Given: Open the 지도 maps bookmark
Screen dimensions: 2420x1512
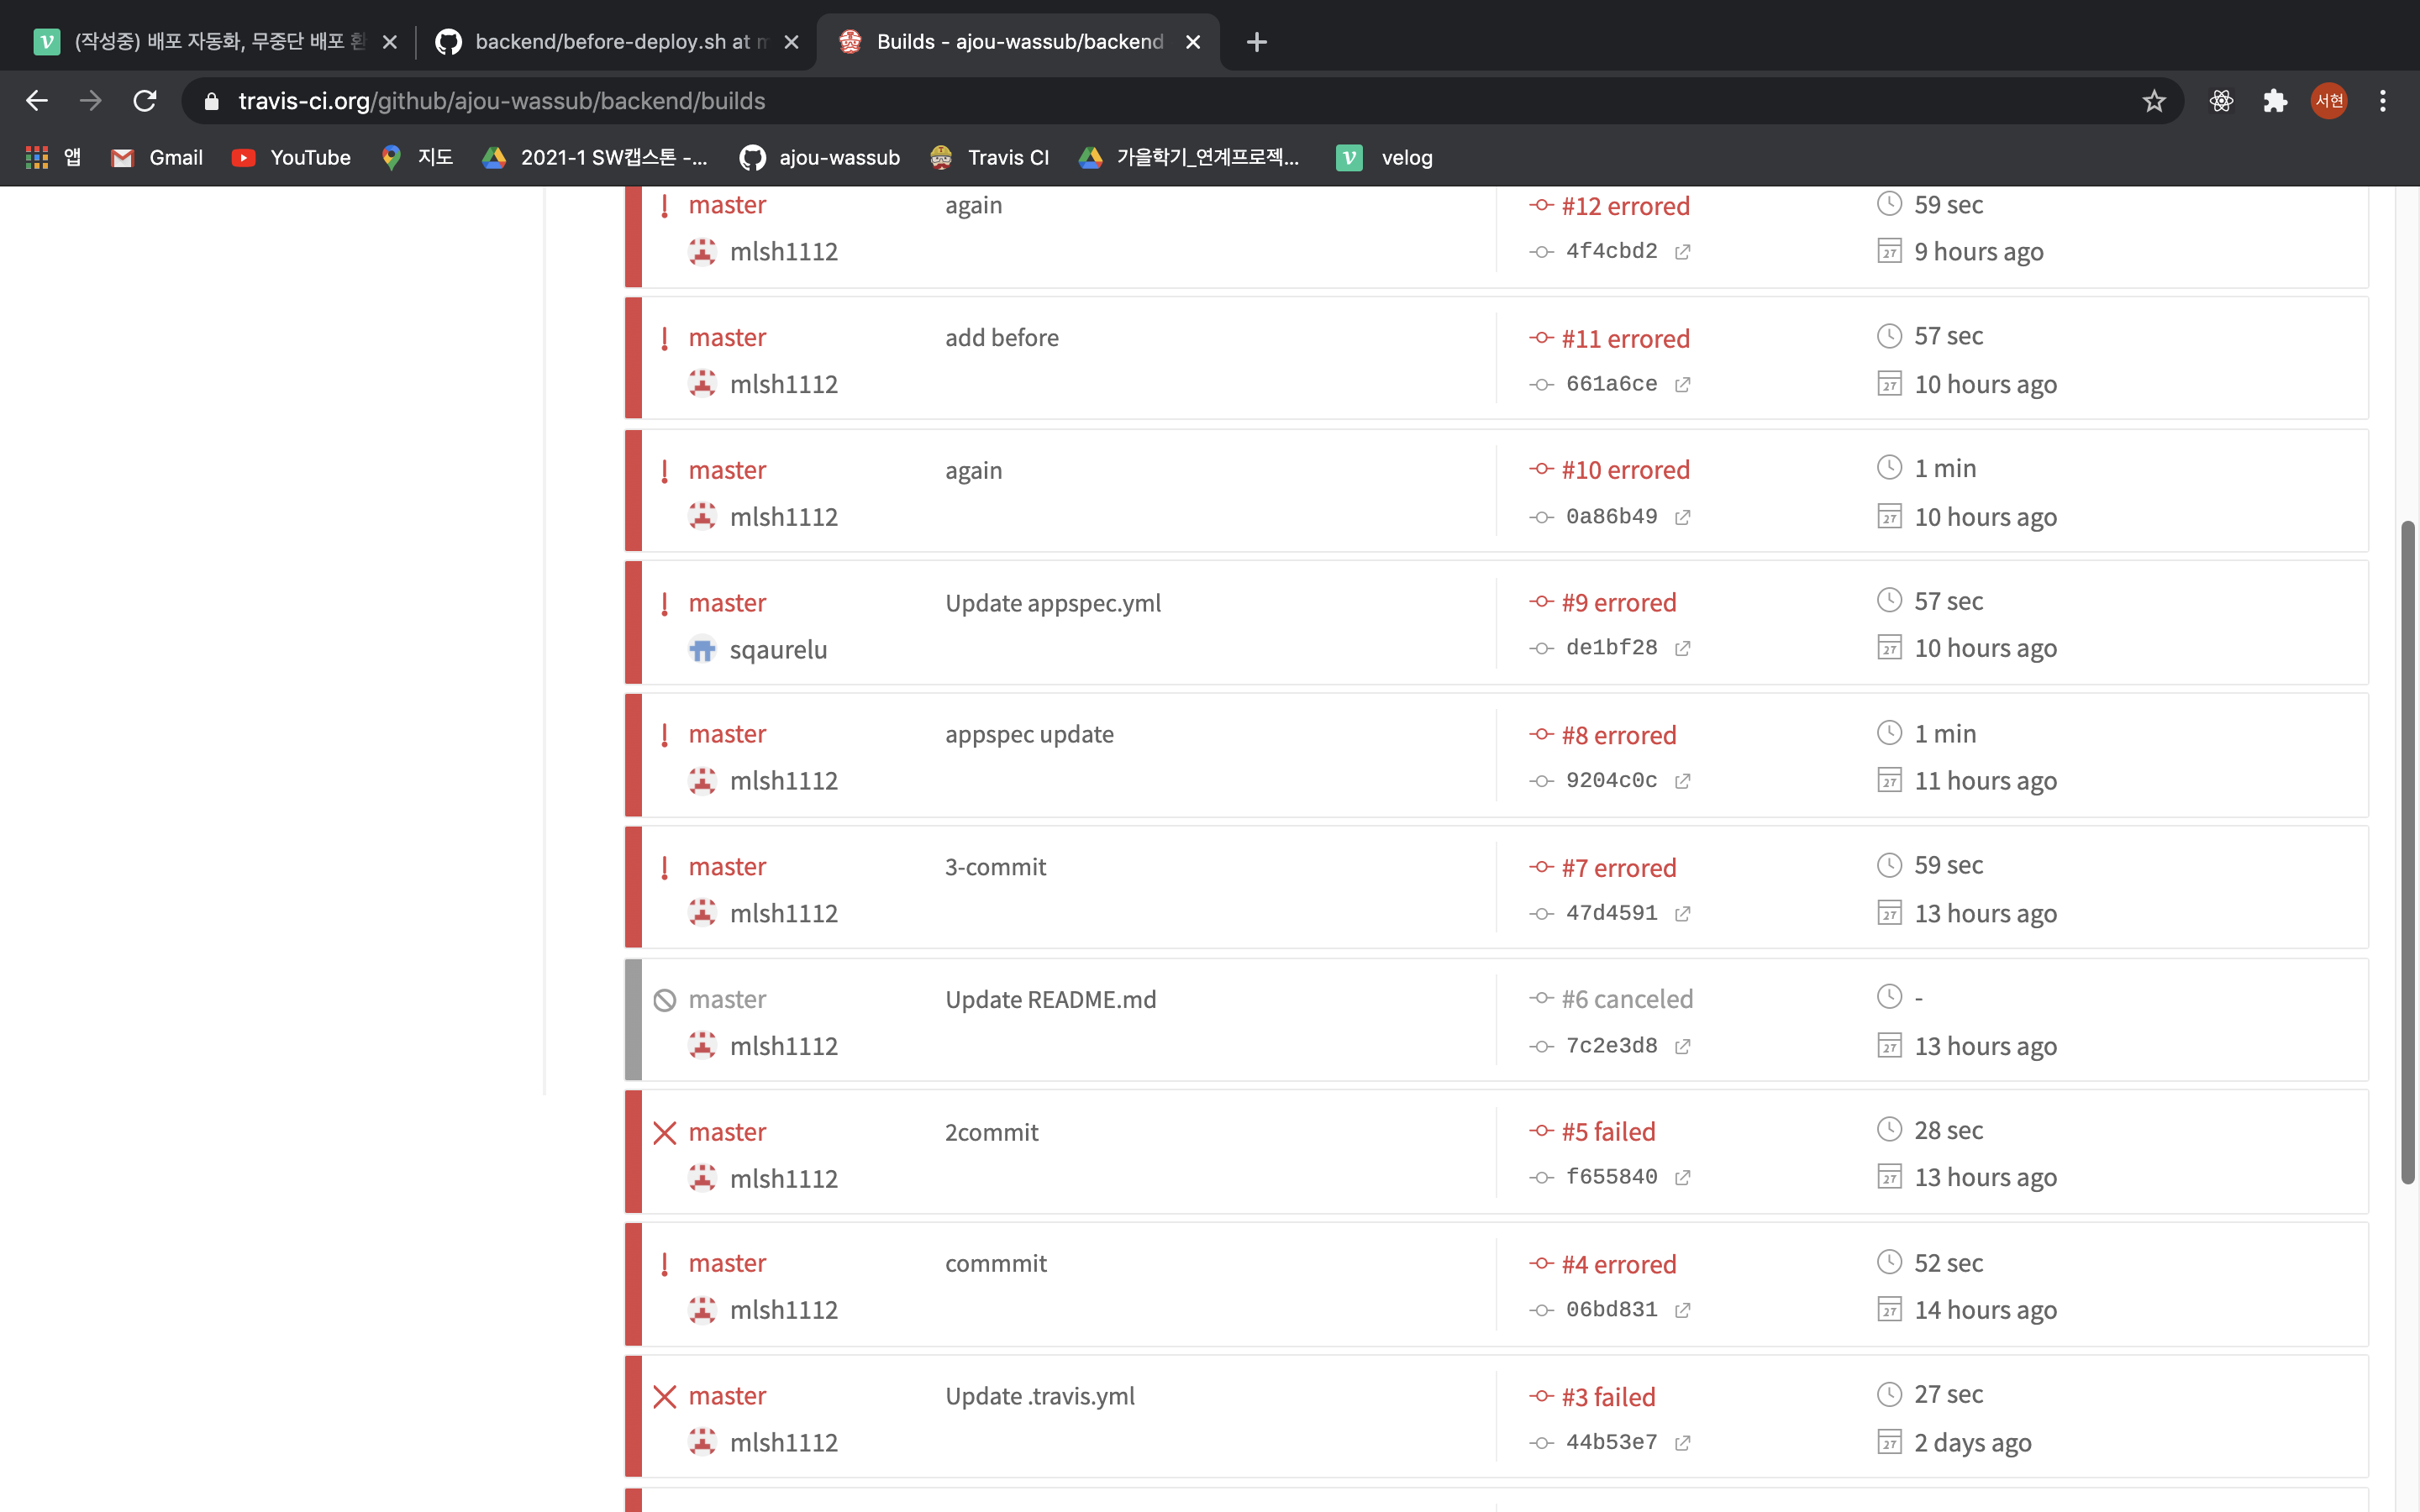Looking at the screenshot, I should pos(417,157).
